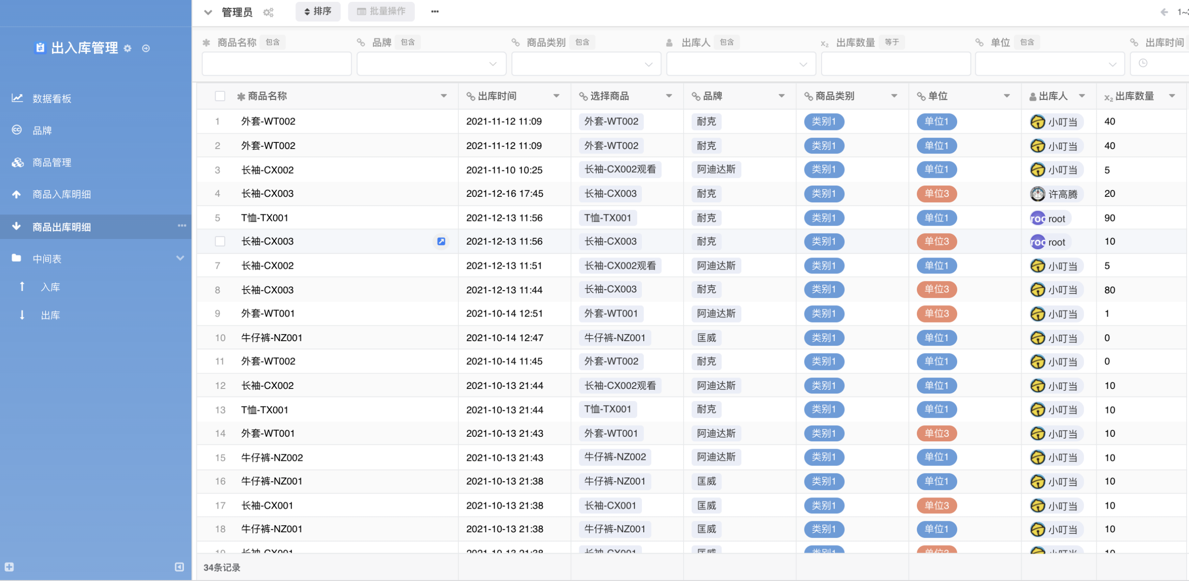Image resolution: width=1189 pixels, height=581 pixels.
Task: Click 许高腾 avatar in row 4
Action: click(x=1038, y=194)
